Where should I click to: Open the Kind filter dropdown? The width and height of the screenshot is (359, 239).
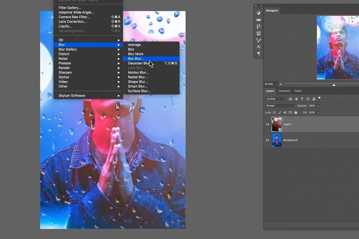pyautogui.click(x=276, y=99)
